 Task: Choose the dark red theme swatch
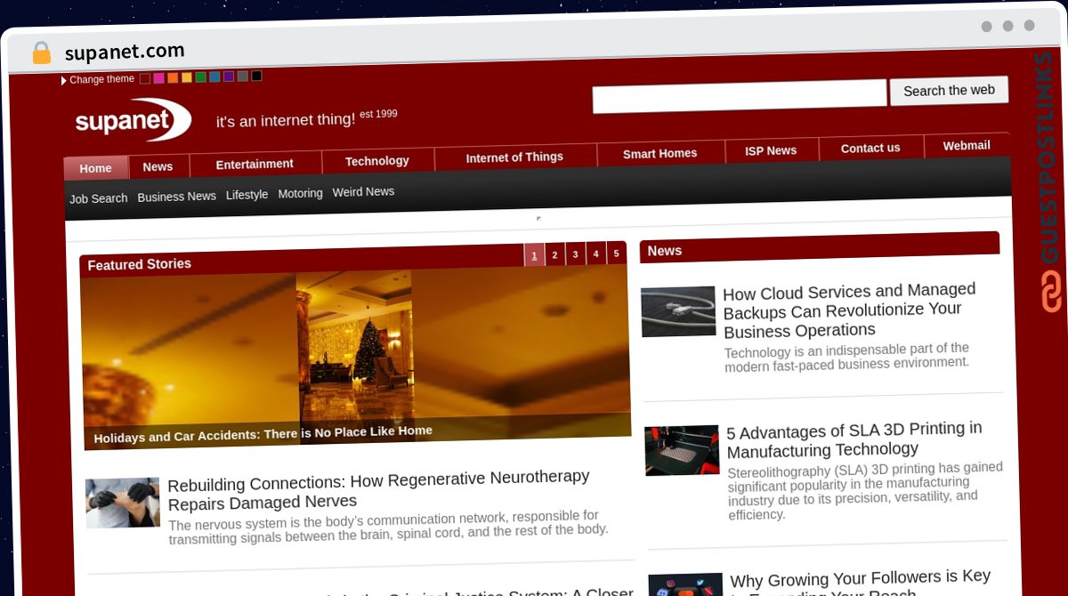(145, 78)
